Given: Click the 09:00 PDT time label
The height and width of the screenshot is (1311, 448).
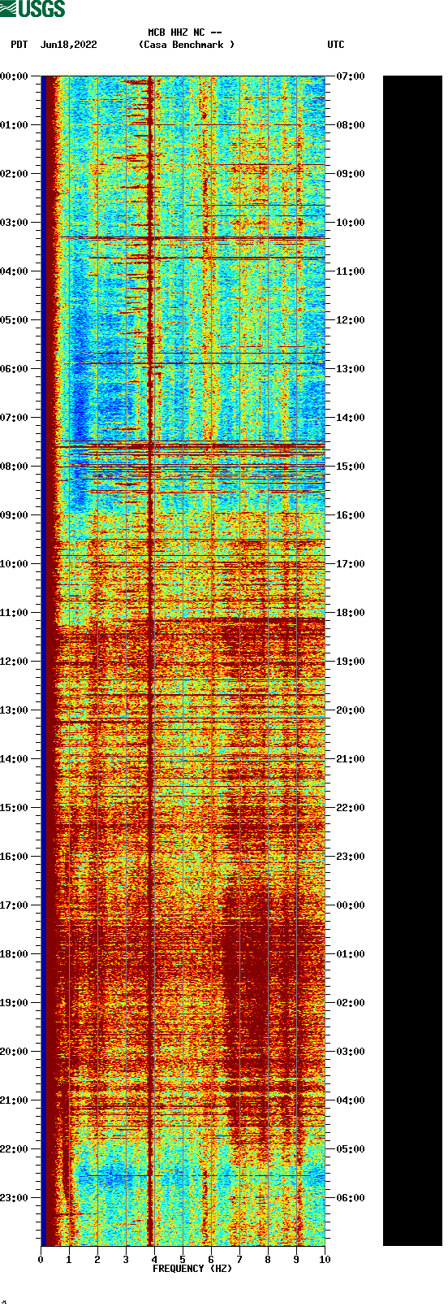Looking at the screenshot, I should coord(15,515).
